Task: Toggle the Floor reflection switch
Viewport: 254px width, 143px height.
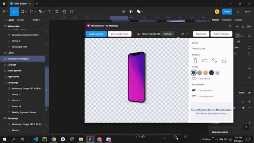Action: click(x=194, y=96)
